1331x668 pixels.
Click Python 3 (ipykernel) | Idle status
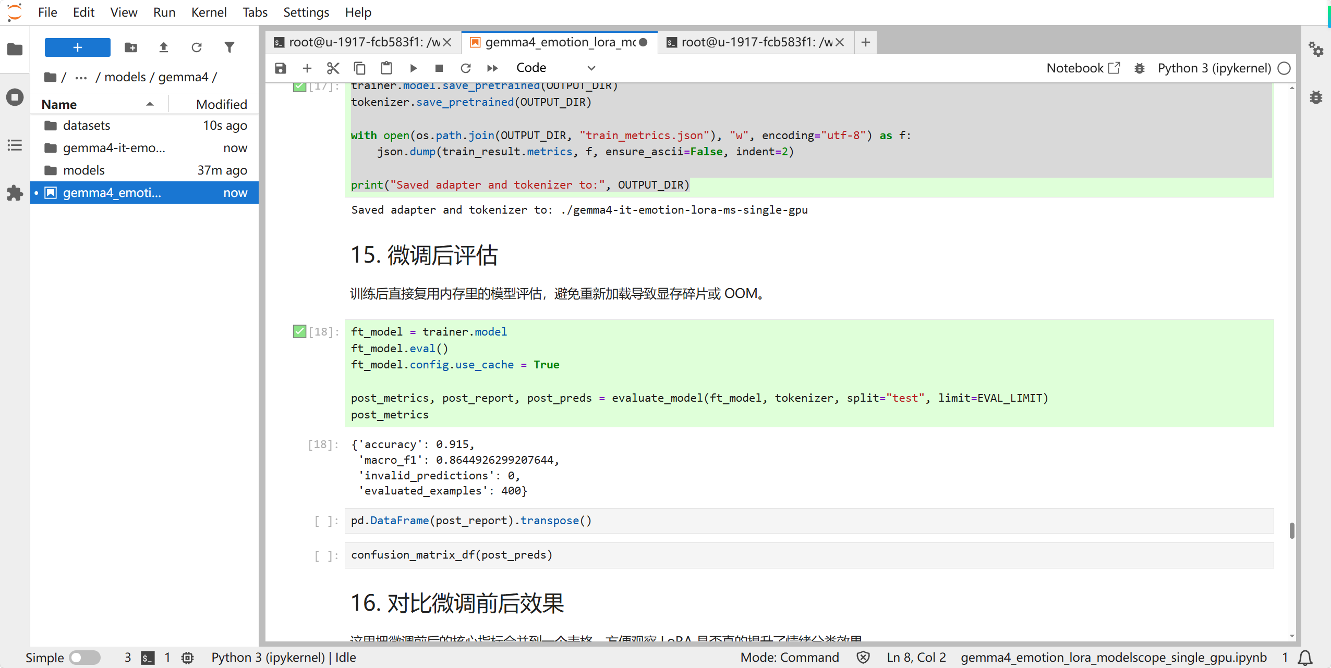pos(284,658)
